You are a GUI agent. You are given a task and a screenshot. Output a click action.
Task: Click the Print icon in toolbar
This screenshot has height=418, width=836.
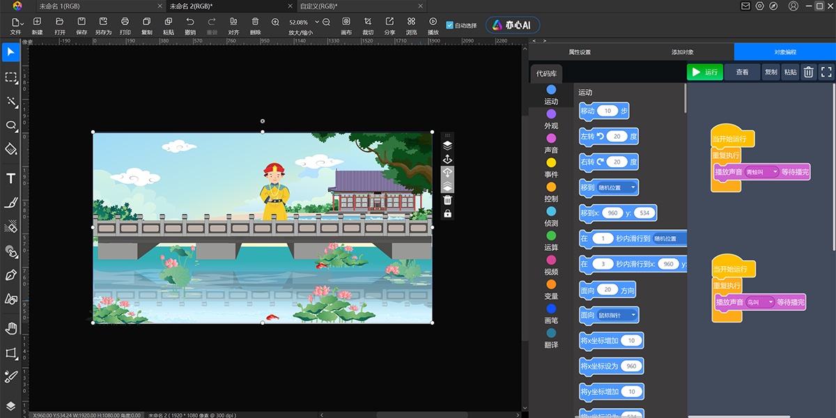pyautogui.click(x=125, y=25)
